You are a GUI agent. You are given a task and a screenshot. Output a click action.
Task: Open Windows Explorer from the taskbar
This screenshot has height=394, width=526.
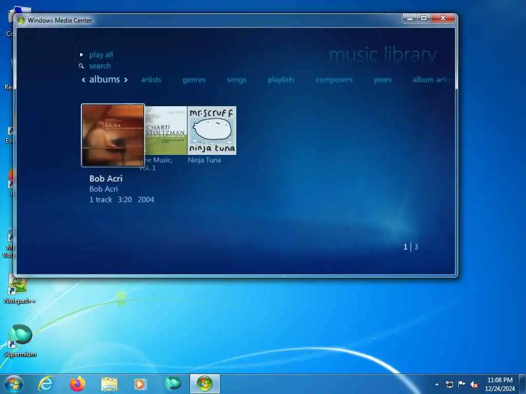pyautogui.click(x=109, y=384)
